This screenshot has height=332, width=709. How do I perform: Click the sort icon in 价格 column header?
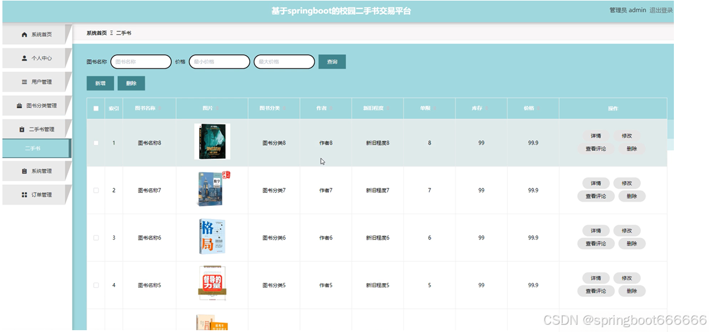[538, 108]
